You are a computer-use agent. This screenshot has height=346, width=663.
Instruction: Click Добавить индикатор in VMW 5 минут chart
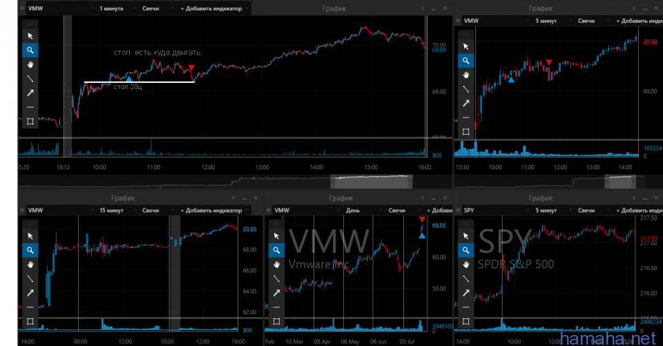(x=638, y=21)
